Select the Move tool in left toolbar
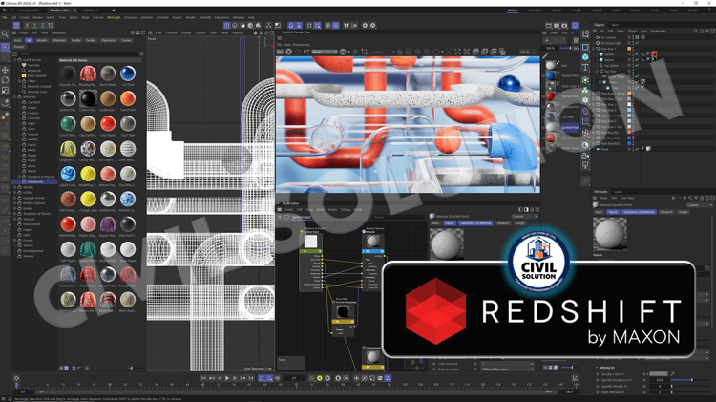This screenshot has width=716, height=402. (x=5, y=70)
